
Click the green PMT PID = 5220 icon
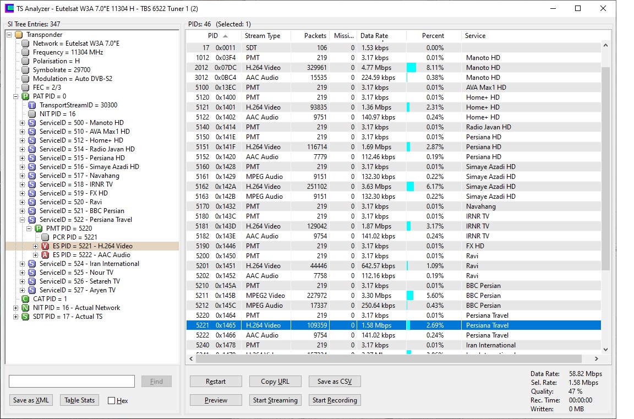click(x=39, y=228)
